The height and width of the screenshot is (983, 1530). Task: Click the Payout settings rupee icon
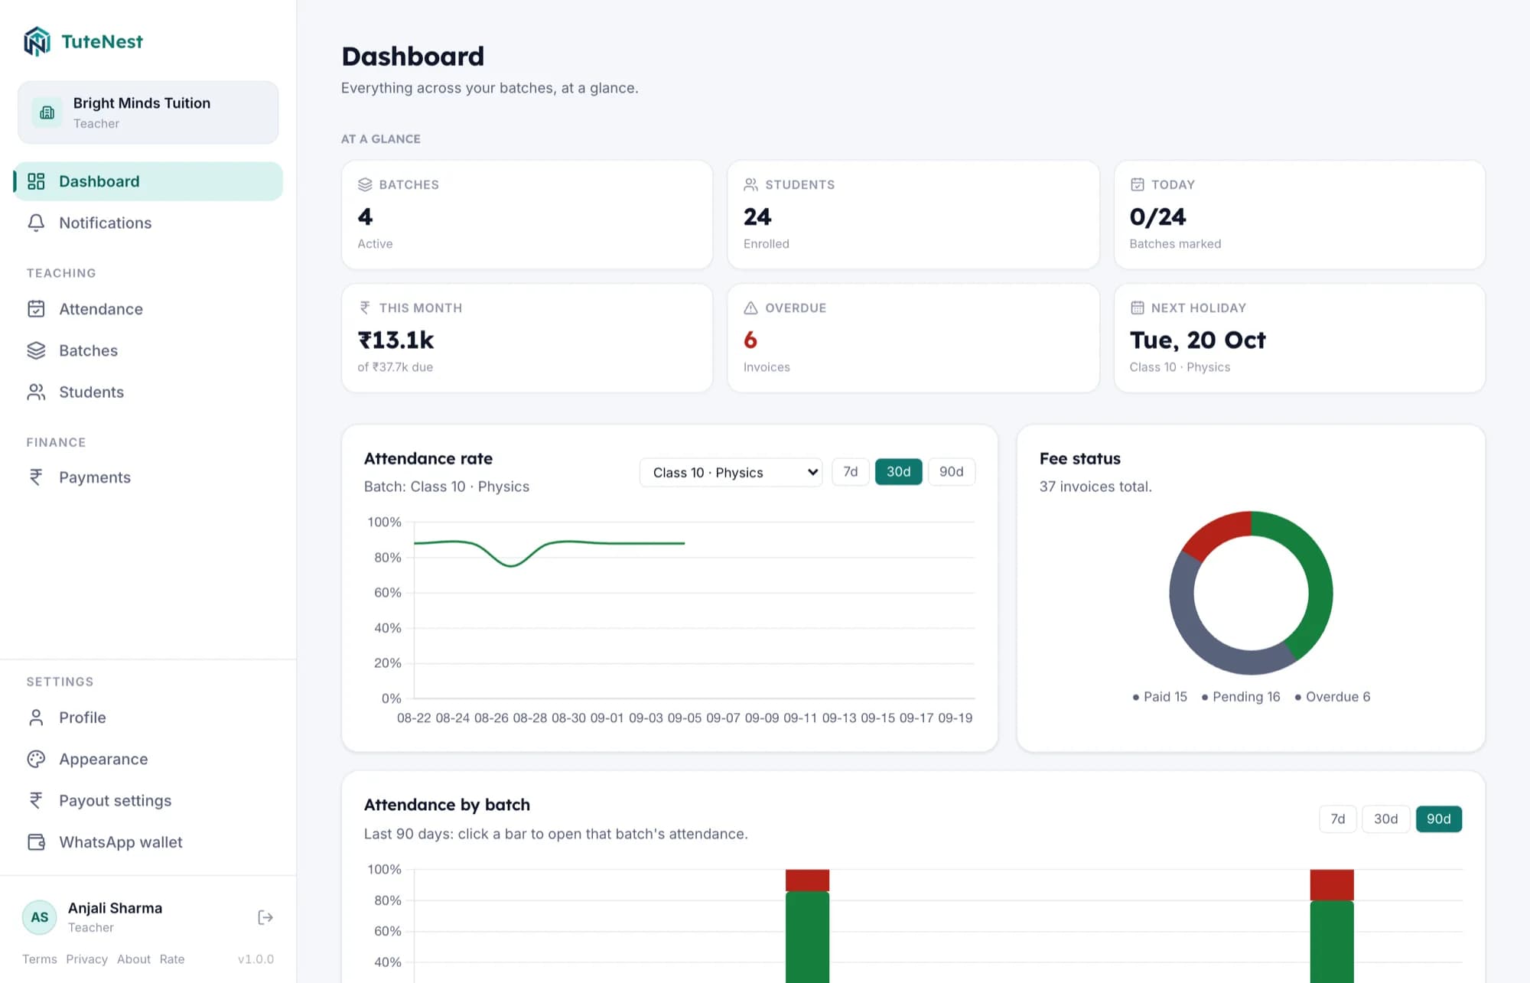point(36,800)
